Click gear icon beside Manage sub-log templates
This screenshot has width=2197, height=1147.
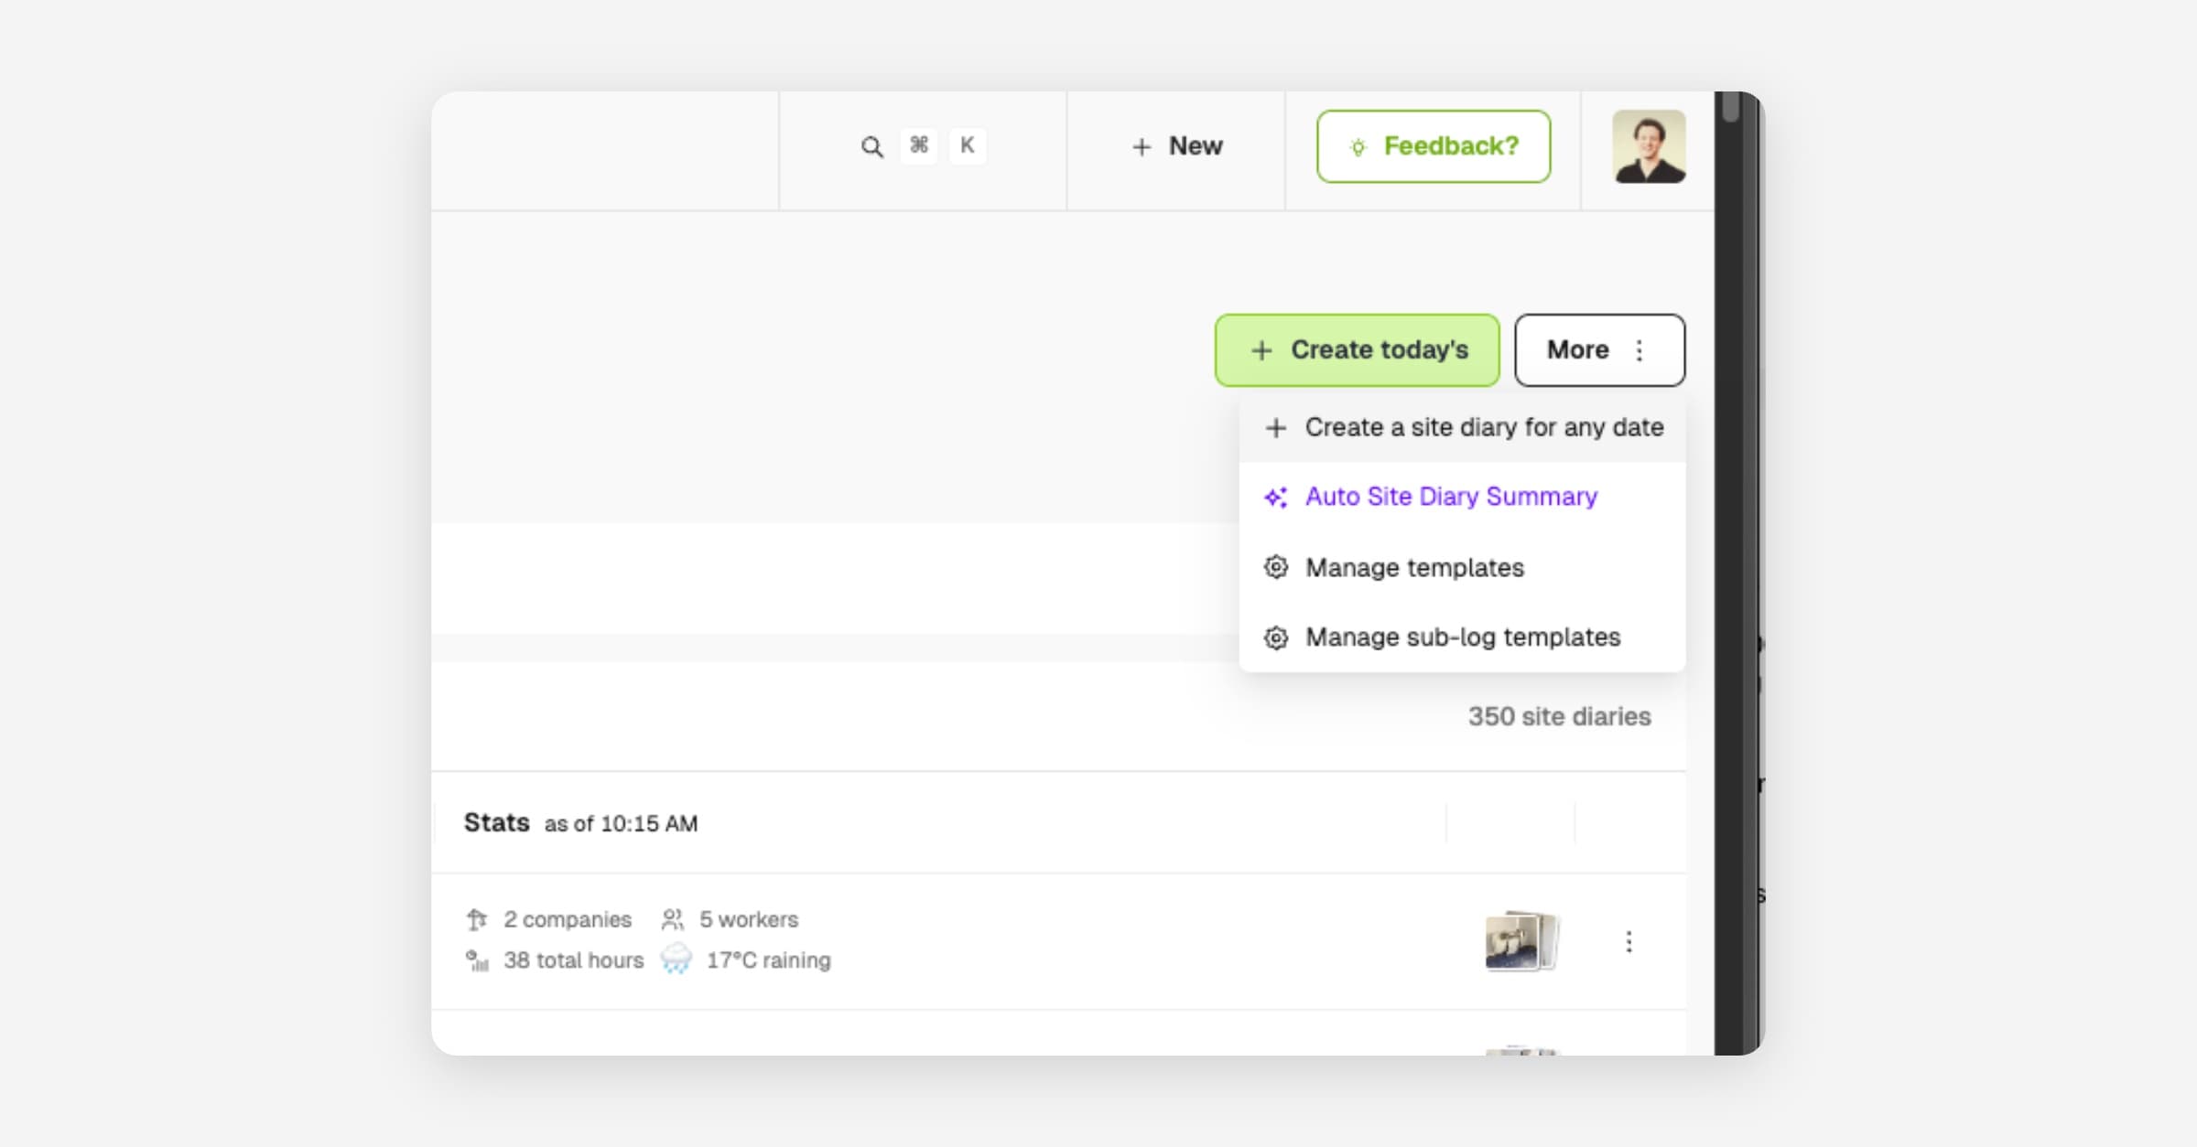coord(1276,638)
